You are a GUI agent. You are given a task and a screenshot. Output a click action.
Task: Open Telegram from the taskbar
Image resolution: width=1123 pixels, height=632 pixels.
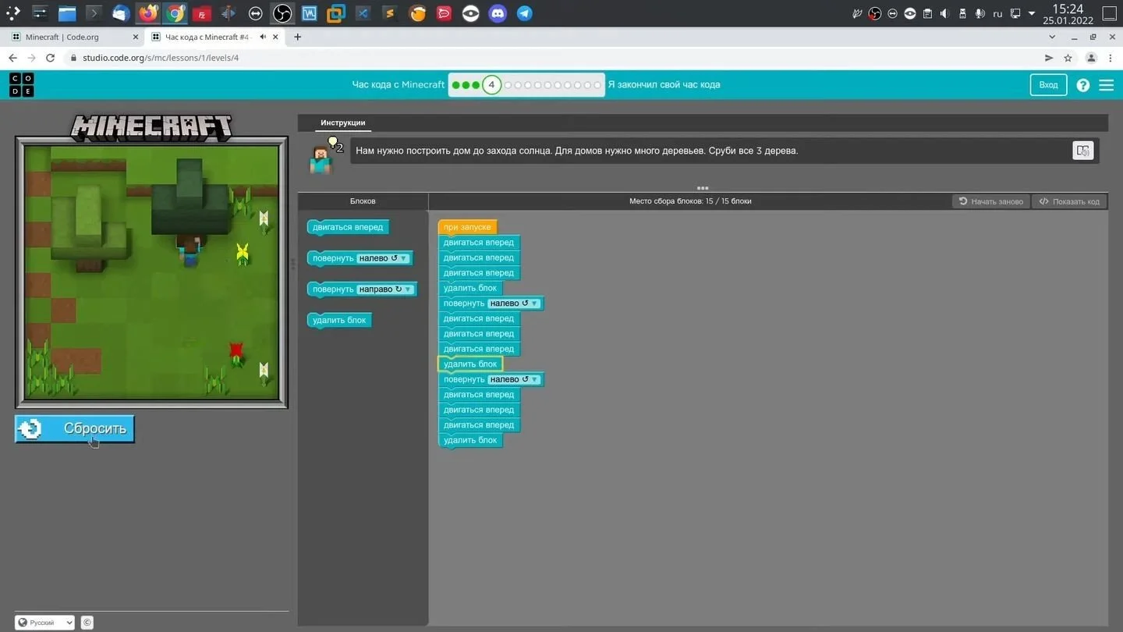(525, 13)
